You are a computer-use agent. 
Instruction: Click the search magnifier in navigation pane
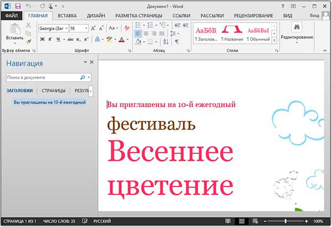coord(82,78)
